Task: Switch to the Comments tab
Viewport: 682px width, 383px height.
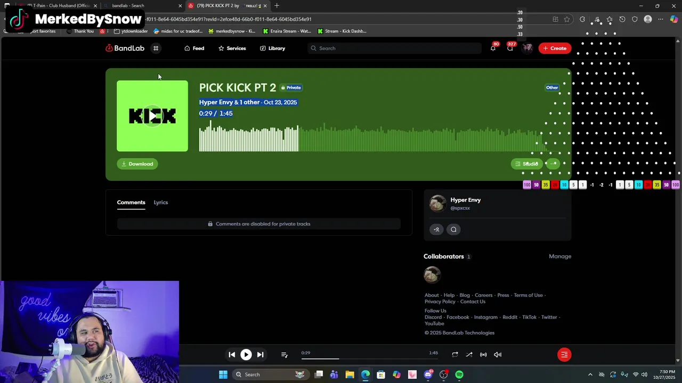Action: [131, 203]
